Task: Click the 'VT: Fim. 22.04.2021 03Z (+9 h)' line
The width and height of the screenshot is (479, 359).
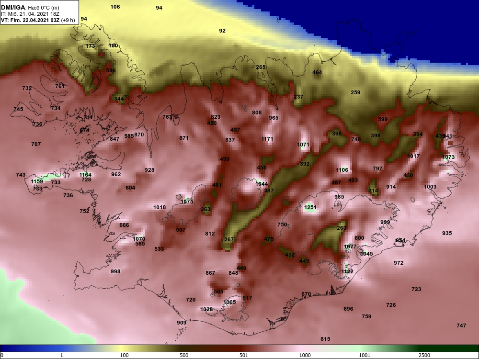Action: [38, 21]
